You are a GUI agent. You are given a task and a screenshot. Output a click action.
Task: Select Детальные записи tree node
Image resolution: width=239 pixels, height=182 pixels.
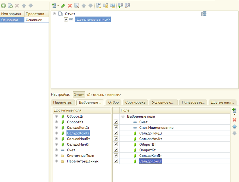[93, 20]
